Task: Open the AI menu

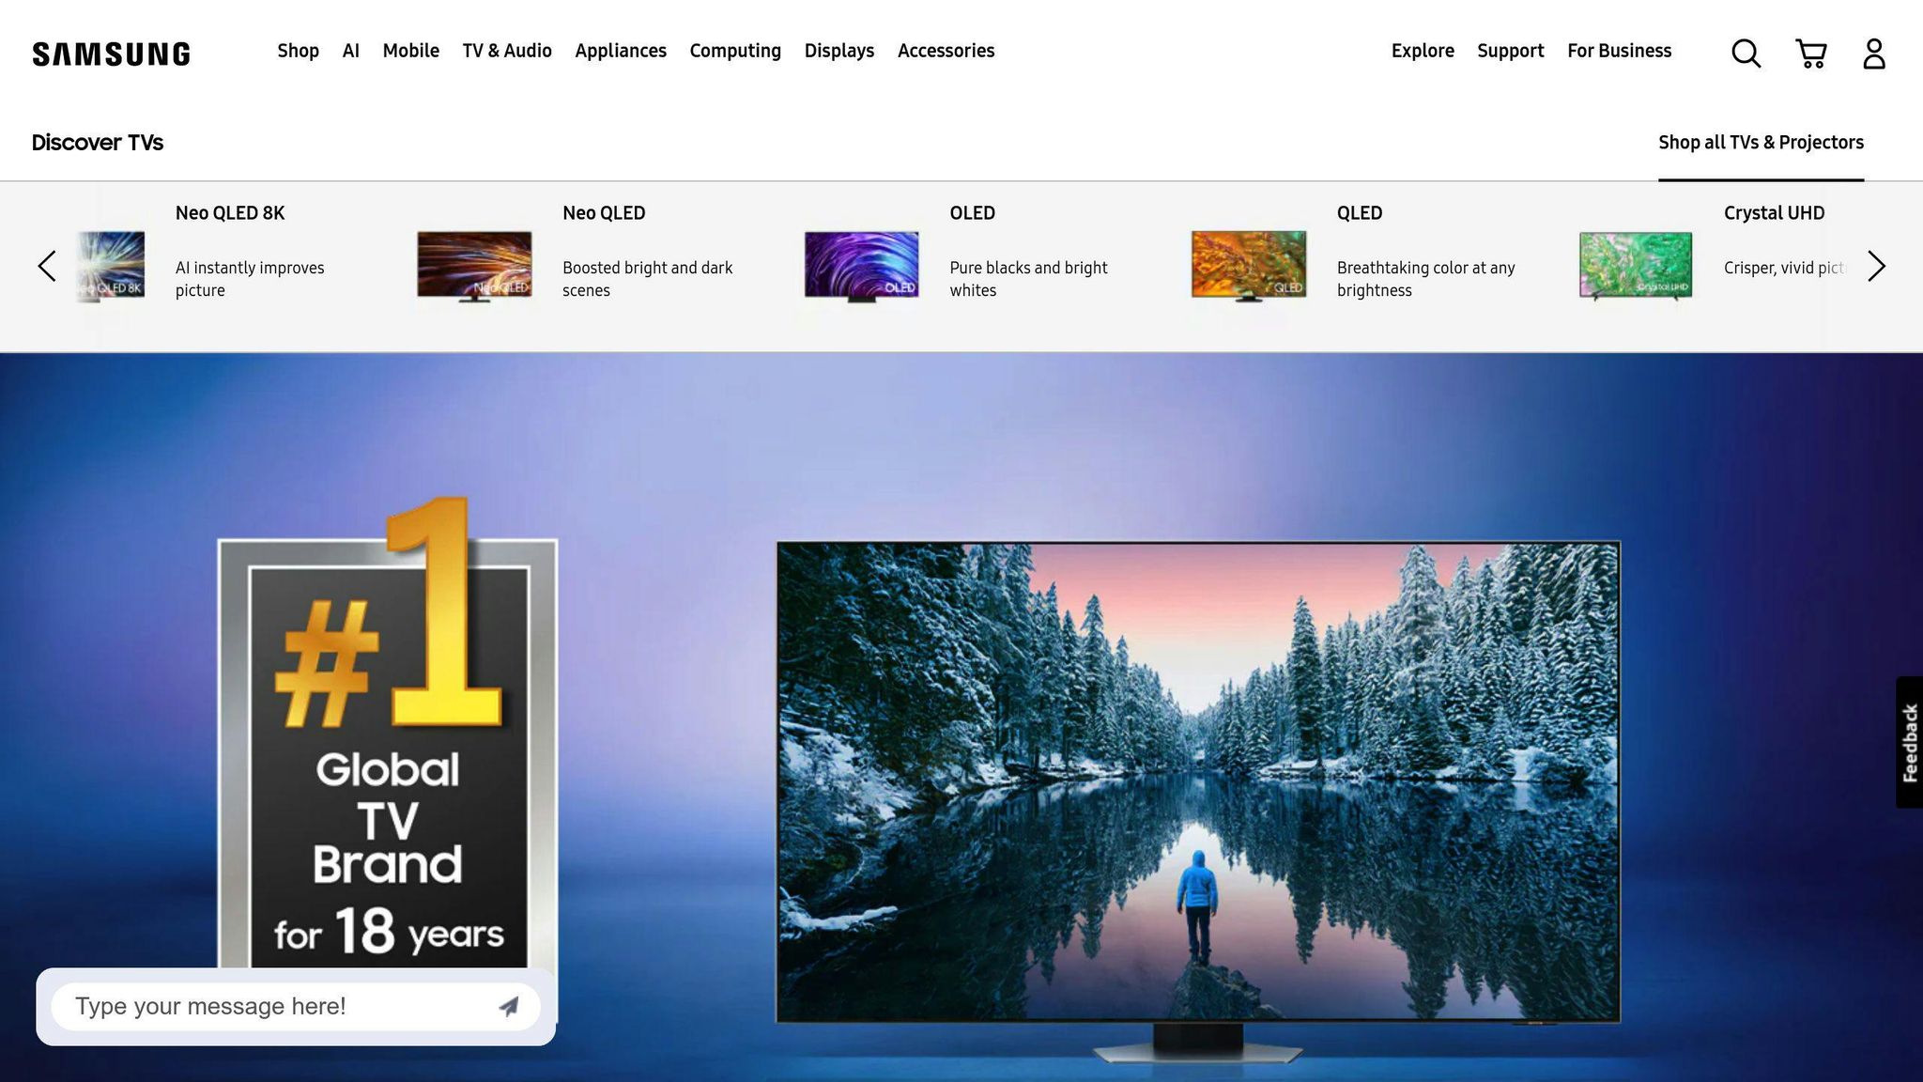Action: click(x=351, y=51)
